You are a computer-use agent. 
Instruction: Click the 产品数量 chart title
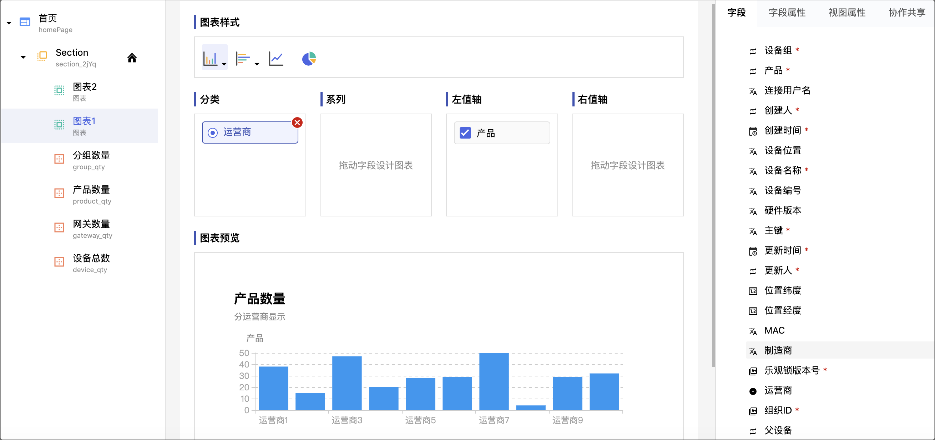pyautogui.click(x=259, y=299)
